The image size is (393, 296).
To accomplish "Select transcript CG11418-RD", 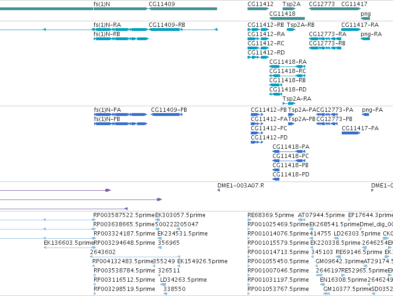I will click(x=276, y=94).
